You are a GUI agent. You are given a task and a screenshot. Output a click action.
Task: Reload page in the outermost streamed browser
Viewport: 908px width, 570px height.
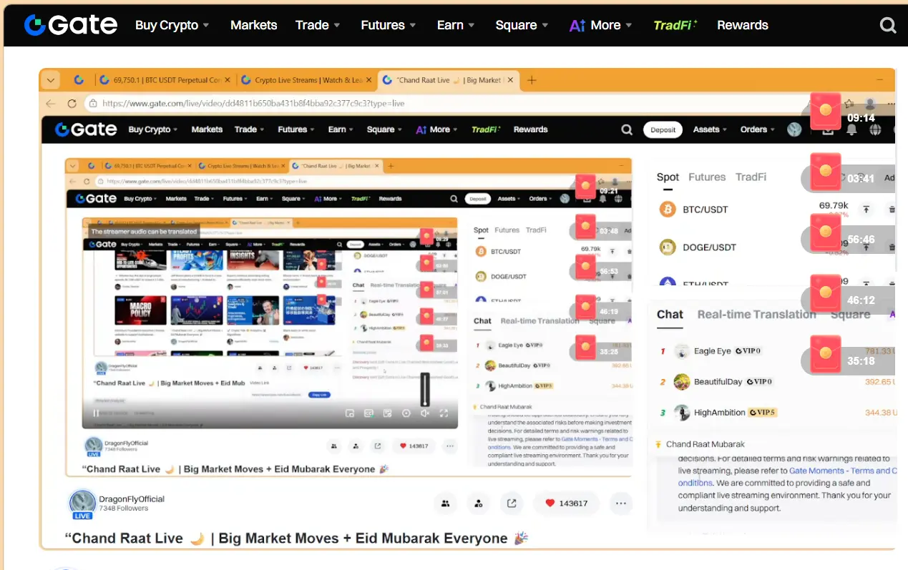tap(72, 103)
